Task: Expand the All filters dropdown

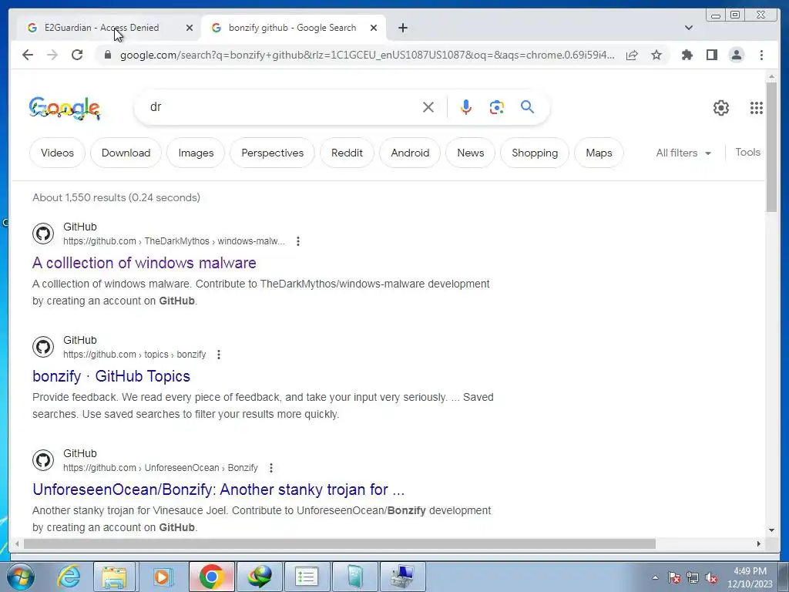Action: pos(683,153)
